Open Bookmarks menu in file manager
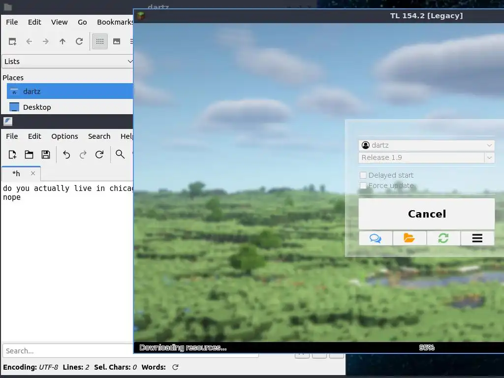Image resolution: width=504 pixels, height=378 pixels. point(115,22)
